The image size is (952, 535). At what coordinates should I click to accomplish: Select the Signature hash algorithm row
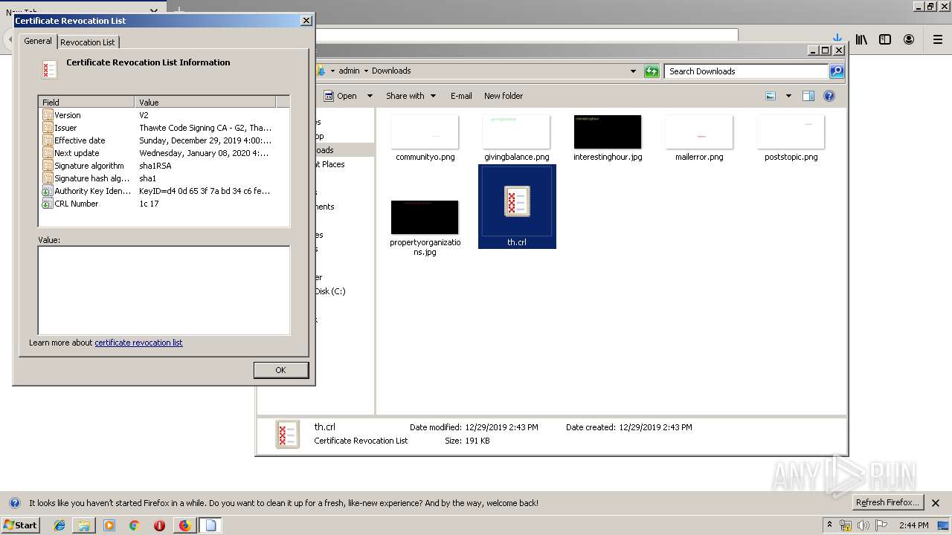164,178
